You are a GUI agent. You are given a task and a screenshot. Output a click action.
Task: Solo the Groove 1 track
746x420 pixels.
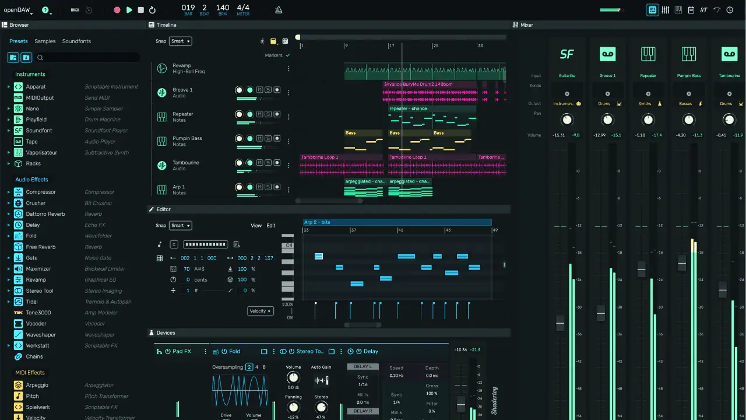tap(268, 90)
